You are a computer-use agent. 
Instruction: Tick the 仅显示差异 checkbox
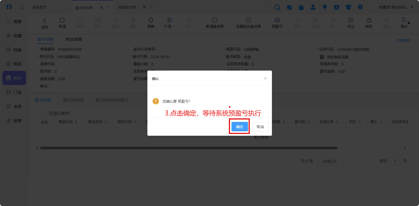[44, 113]
